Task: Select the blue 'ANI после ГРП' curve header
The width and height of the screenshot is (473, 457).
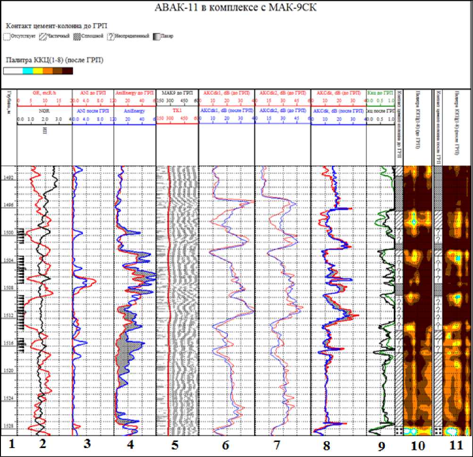Action: [93, 111]
